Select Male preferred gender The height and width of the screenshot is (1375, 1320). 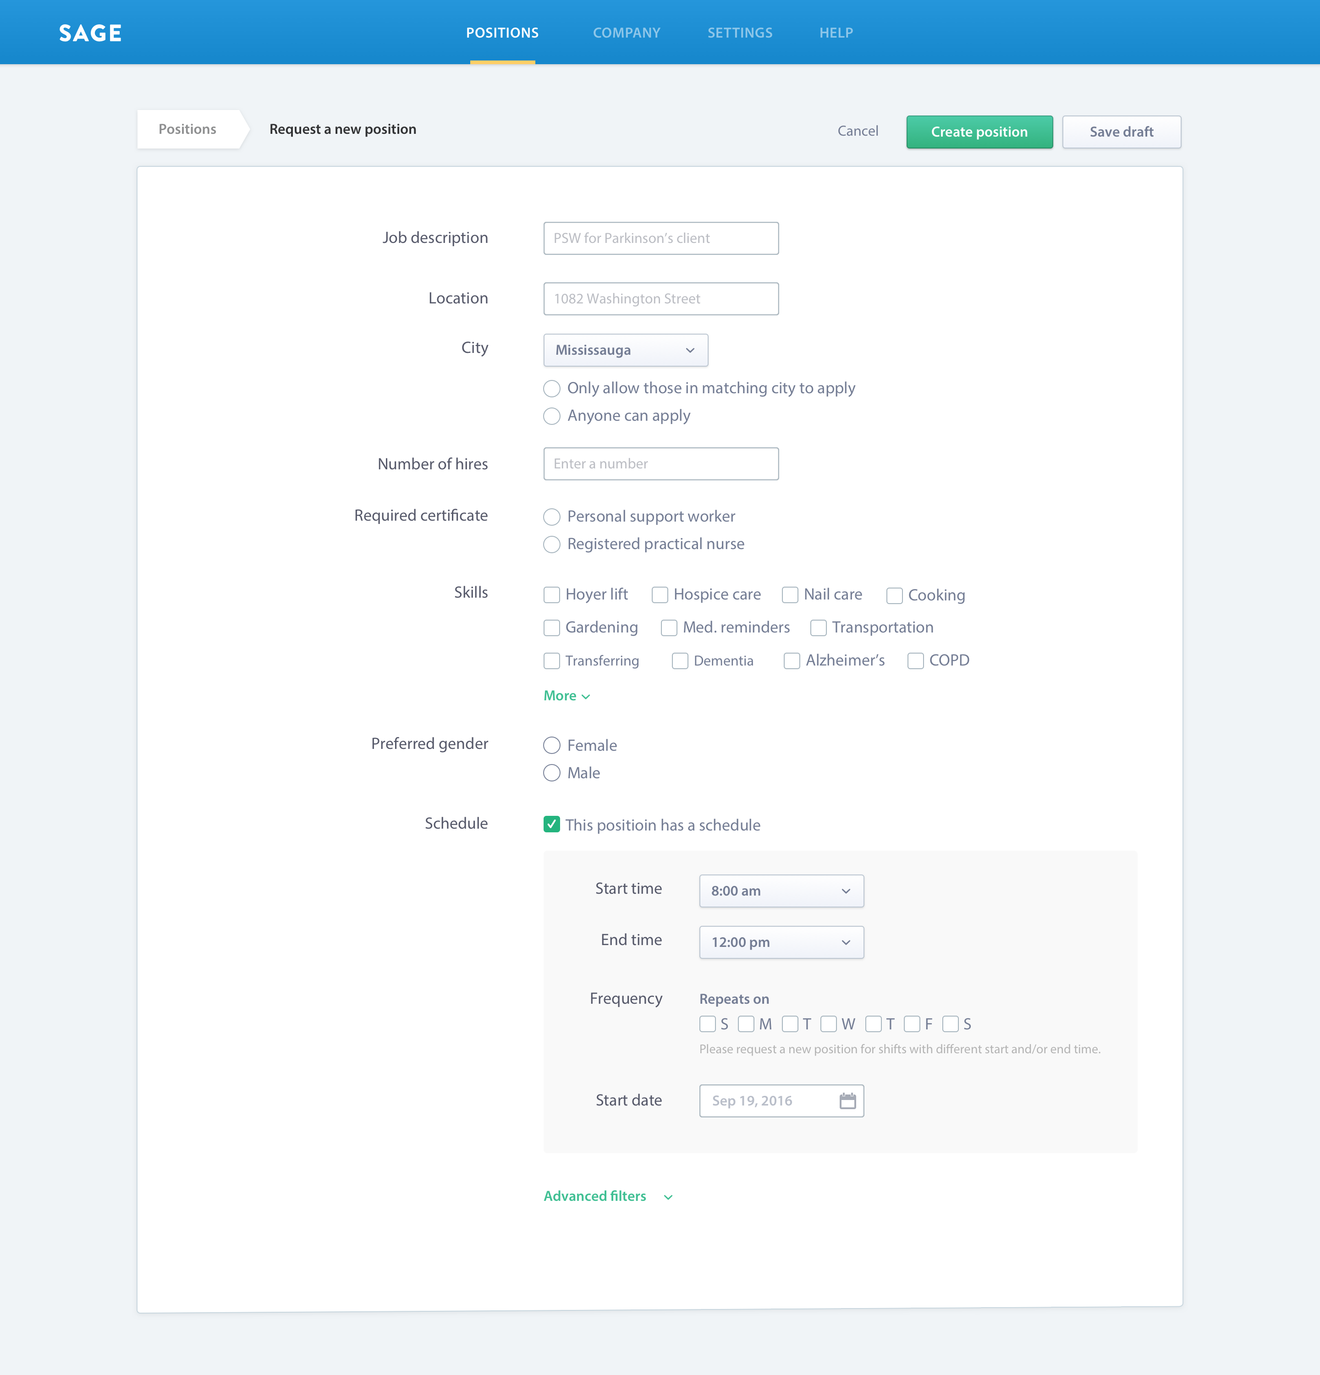click(x=552, y=773)
